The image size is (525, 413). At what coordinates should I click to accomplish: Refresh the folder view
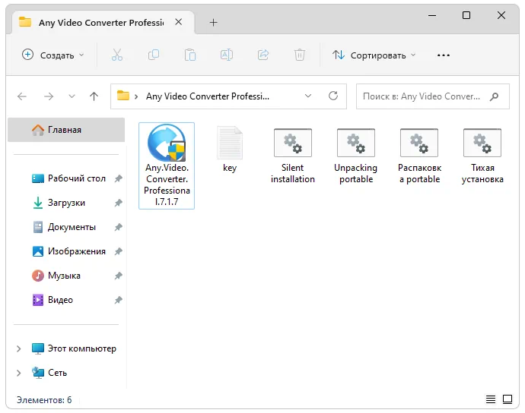click(333, 96)
